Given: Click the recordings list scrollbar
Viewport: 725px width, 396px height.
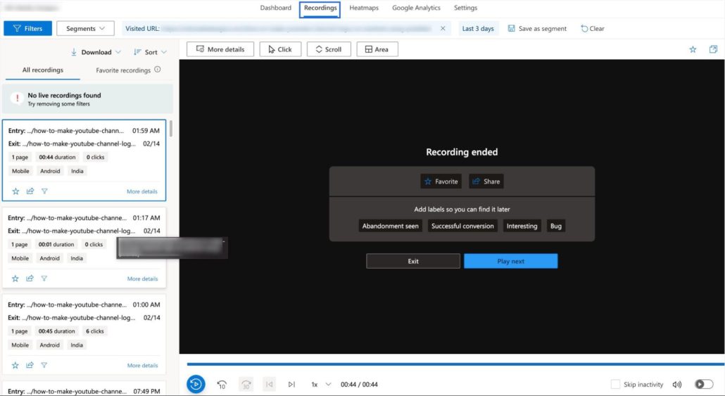Looking at the screenshot, I should click(x=171, y=129).
